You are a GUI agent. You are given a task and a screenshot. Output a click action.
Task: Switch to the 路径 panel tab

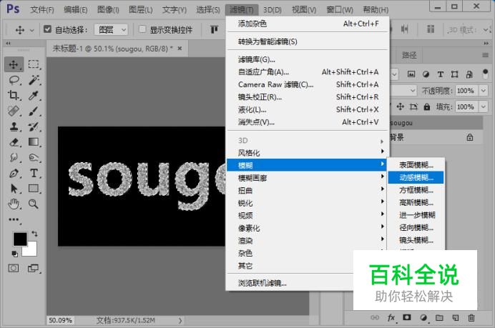(409, 56)
